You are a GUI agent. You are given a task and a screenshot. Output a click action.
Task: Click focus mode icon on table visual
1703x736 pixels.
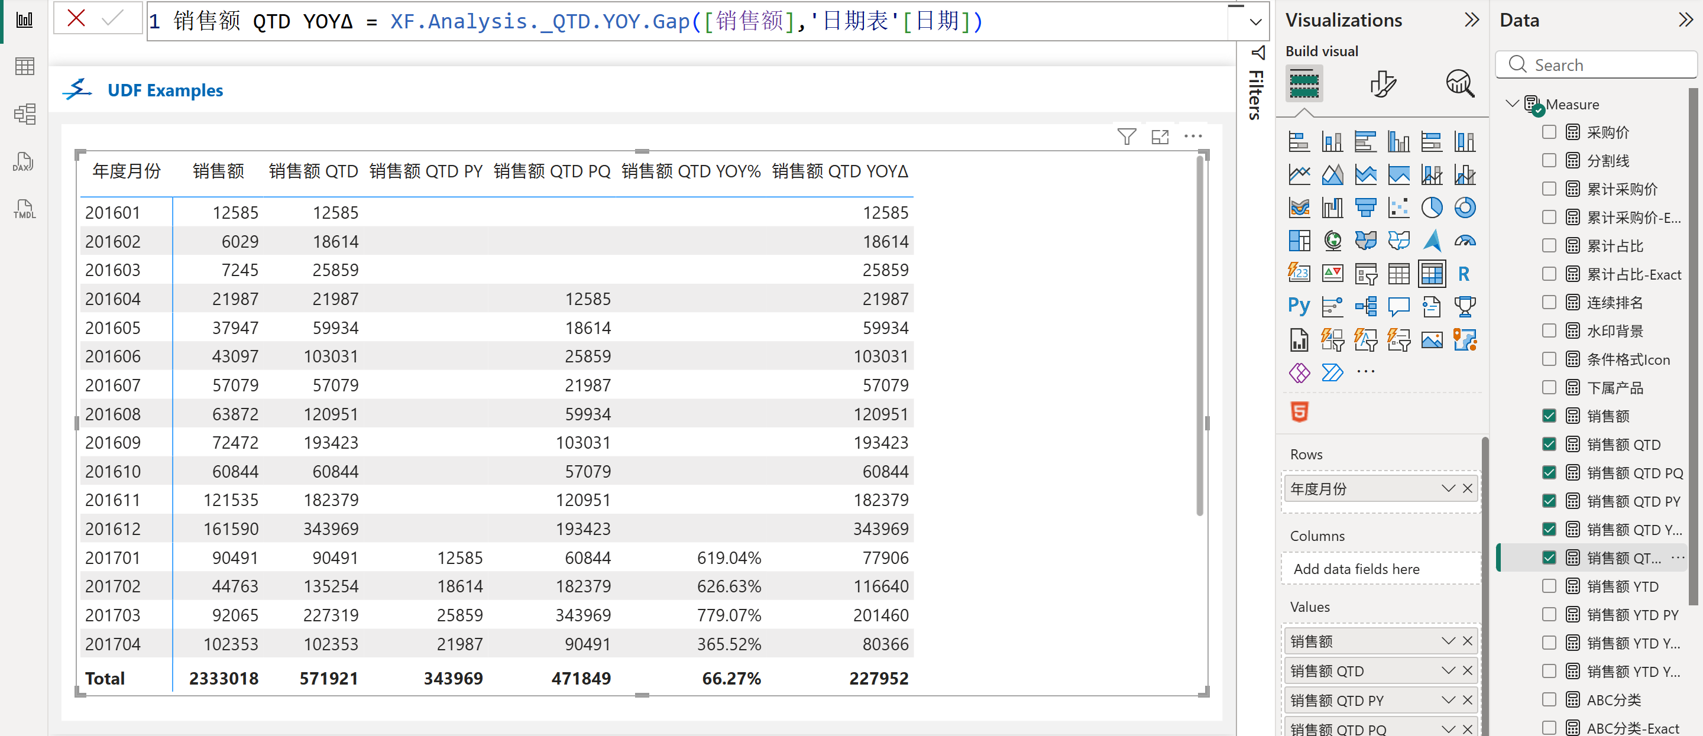point(1160,137)
